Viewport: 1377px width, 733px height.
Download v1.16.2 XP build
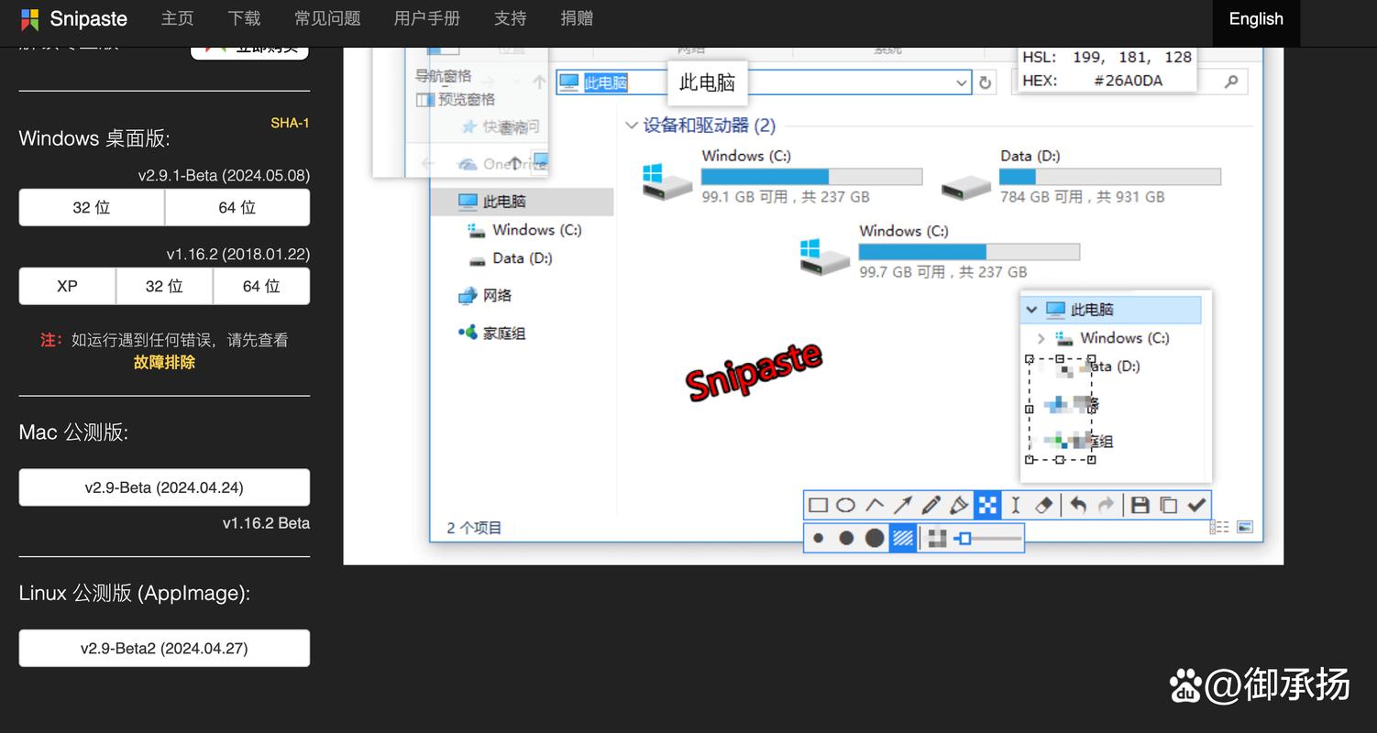pyautogui.click(x=67, y=287)
